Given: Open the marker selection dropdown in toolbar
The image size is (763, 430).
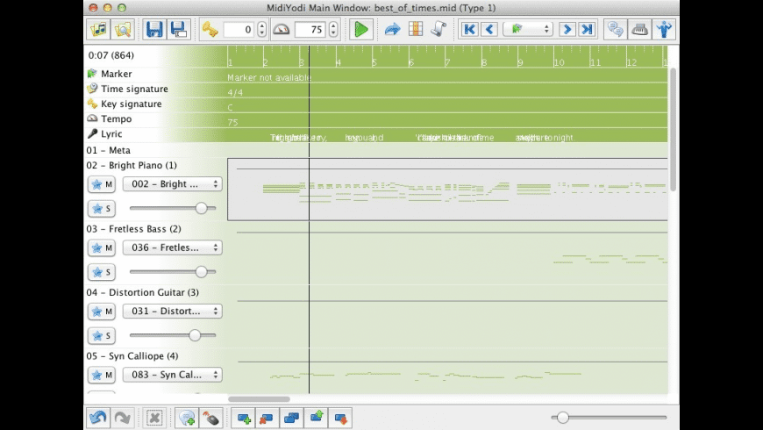Looking at the screenshot, I should click(x=528, y=29).
